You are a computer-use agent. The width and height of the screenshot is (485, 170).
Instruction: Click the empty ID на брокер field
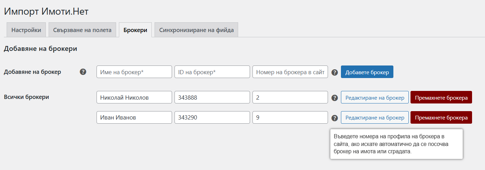212,72
